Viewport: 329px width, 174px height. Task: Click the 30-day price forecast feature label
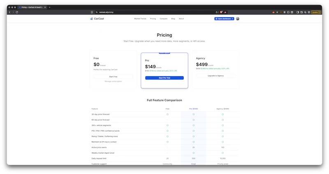click(x=100, y=115)
